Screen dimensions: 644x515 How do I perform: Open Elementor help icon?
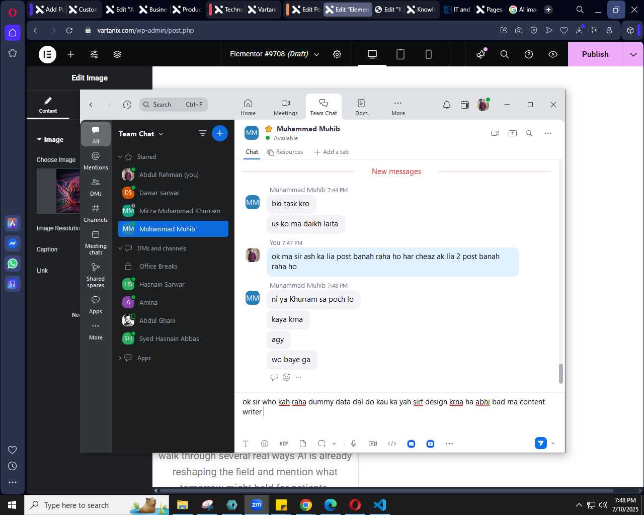(x=529, y=54)
